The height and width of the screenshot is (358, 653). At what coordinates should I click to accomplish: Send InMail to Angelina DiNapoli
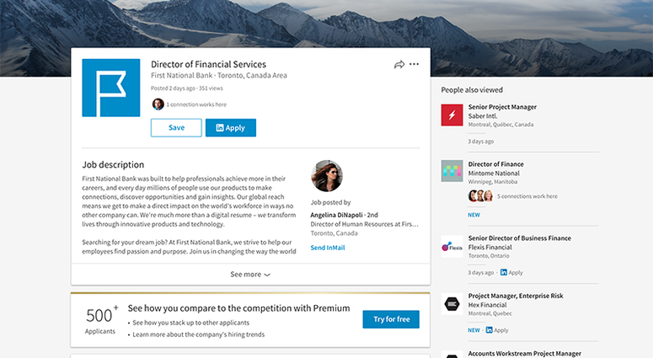pyautogui.click(x=328, y=248)
